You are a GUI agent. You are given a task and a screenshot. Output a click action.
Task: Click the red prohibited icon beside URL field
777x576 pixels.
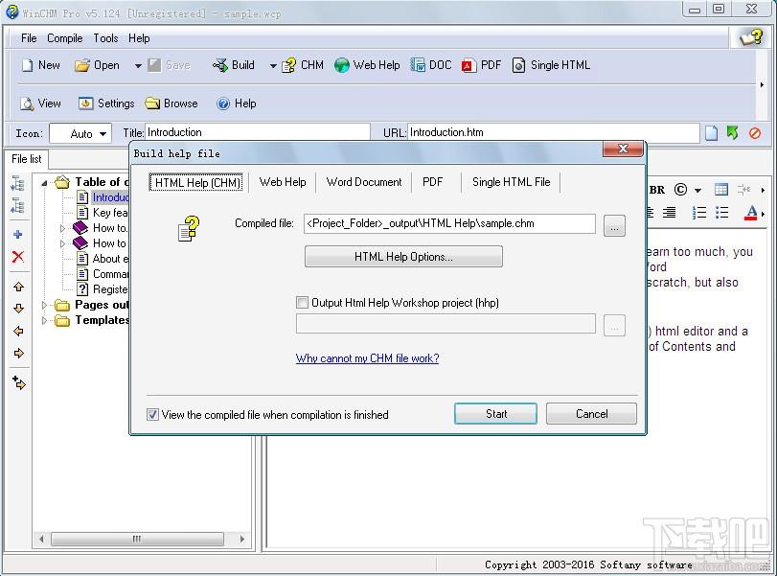pyautogui.click(x=755, y=133)
